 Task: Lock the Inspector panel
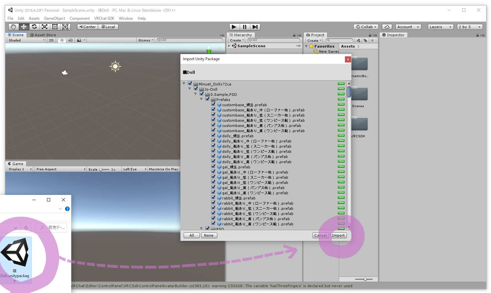477,35
